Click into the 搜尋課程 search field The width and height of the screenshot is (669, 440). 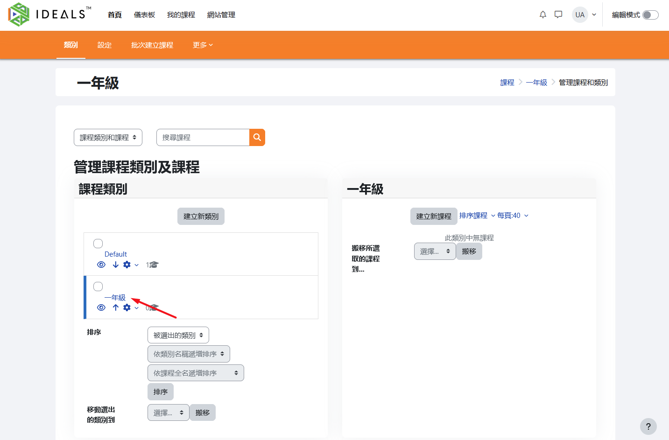click(x=203, y=138)
